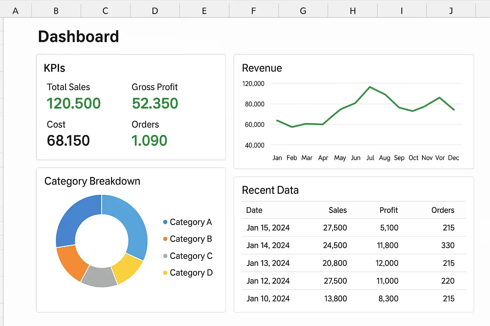Click the Orders KPI value 1.090
490x326 pixels.
[149, 141]
